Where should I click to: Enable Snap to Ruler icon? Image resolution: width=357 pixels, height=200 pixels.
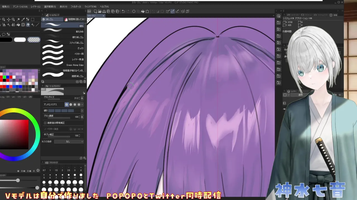(168, 11)
